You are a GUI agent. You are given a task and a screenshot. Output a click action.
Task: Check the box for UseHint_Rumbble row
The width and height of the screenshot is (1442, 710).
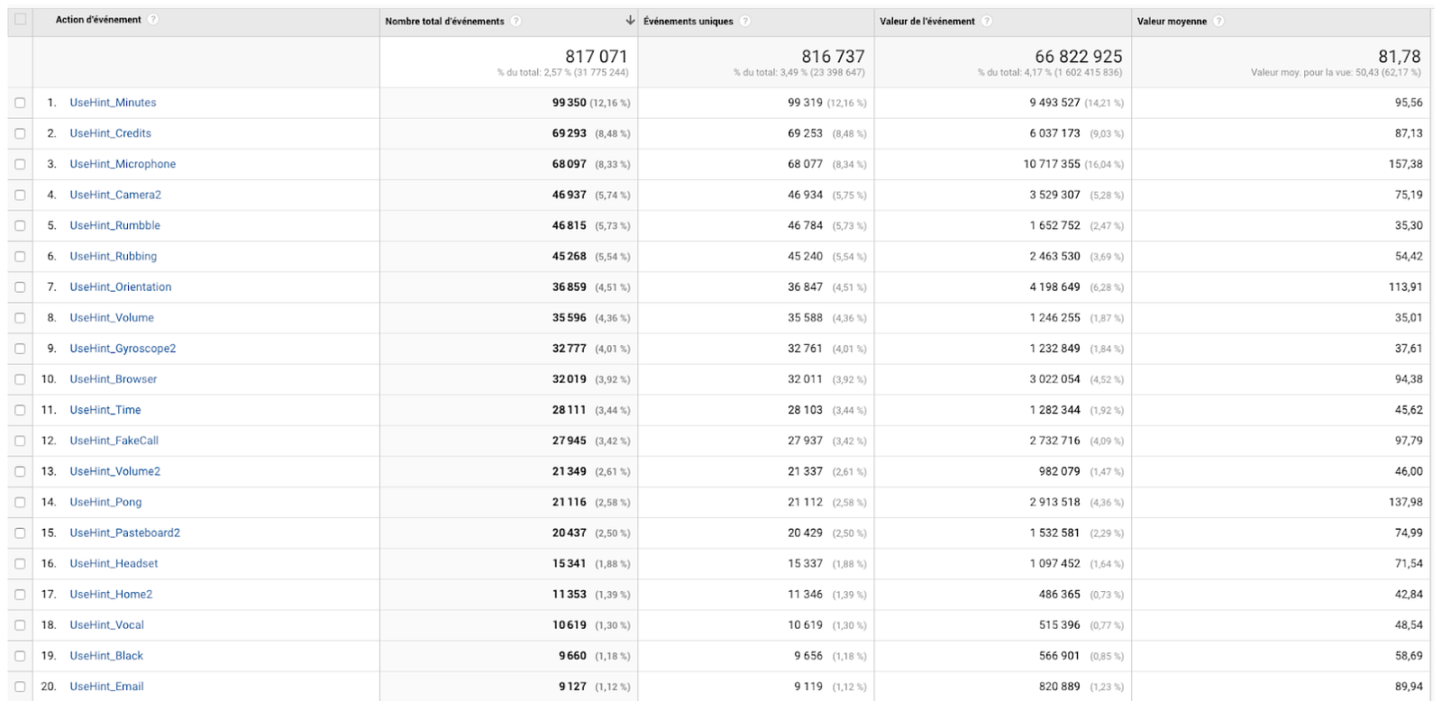[x=20, y=226]
